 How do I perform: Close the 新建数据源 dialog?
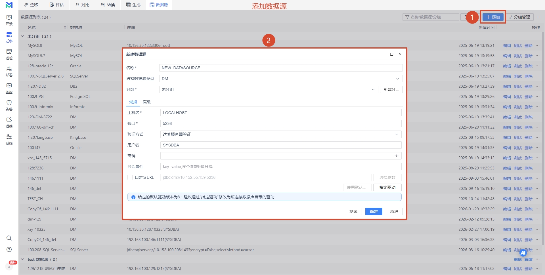tap(400, 54)
